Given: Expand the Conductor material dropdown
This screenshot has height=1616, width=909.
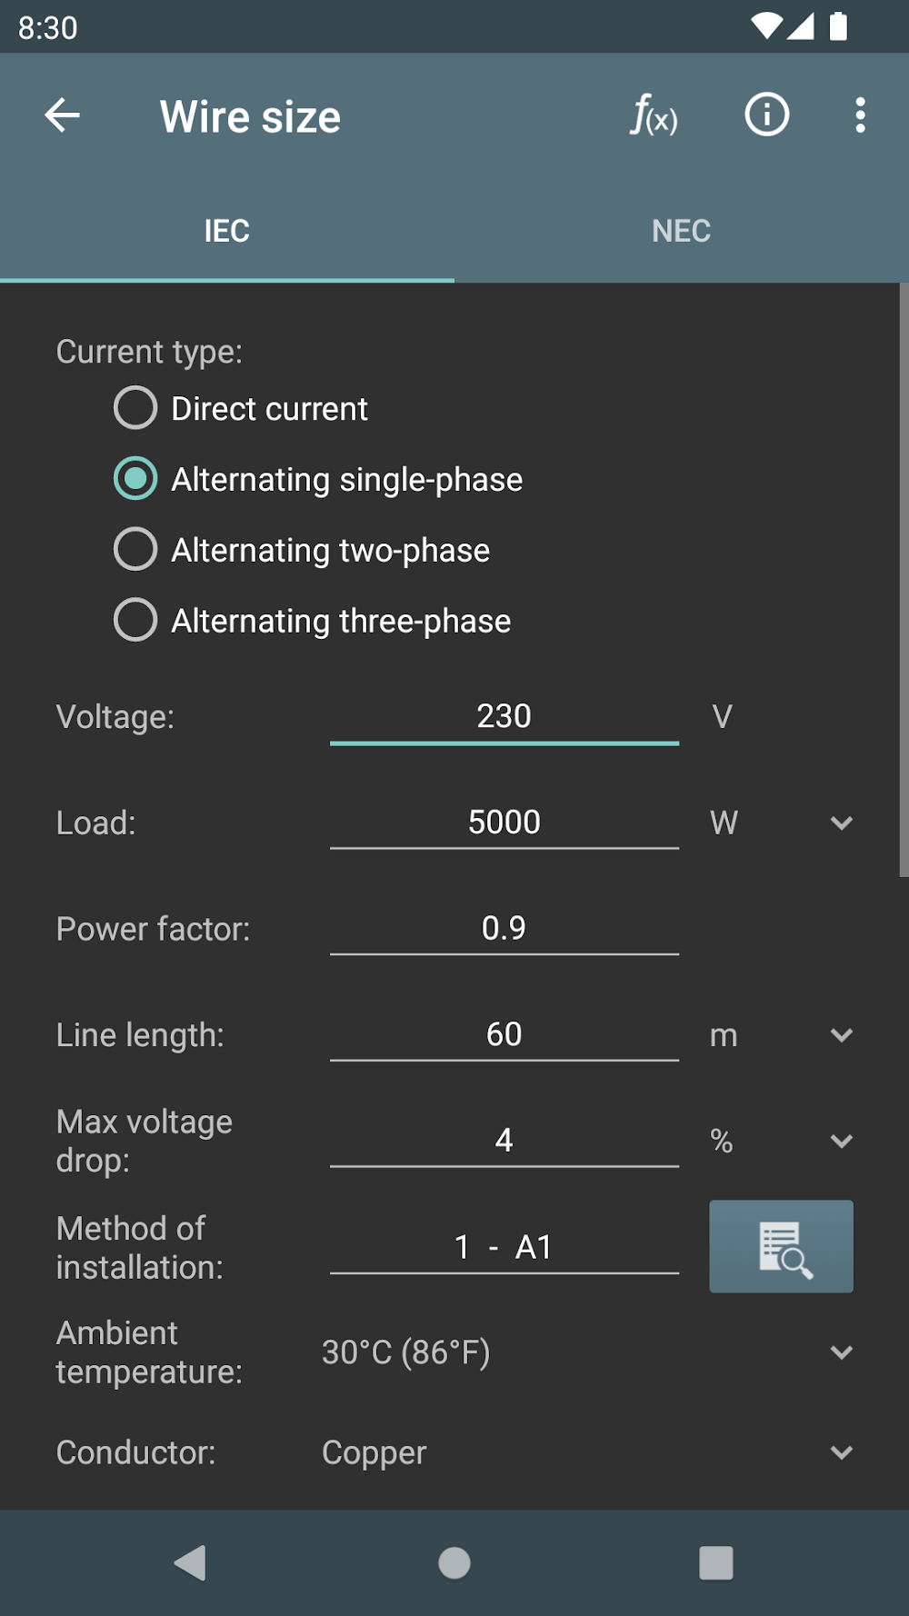Looking at the screenshot, I should (x=841, y=1452).
